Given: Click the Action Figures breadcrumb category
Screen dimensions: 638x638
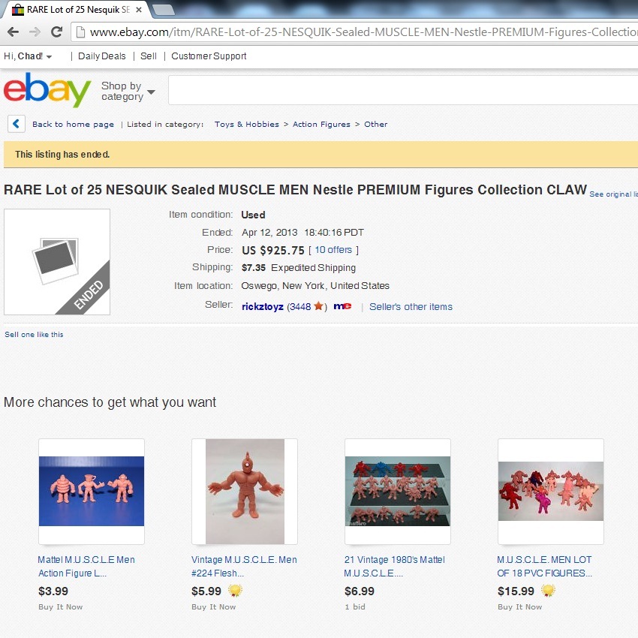Looking at the screenshot, I should [321, 124].
